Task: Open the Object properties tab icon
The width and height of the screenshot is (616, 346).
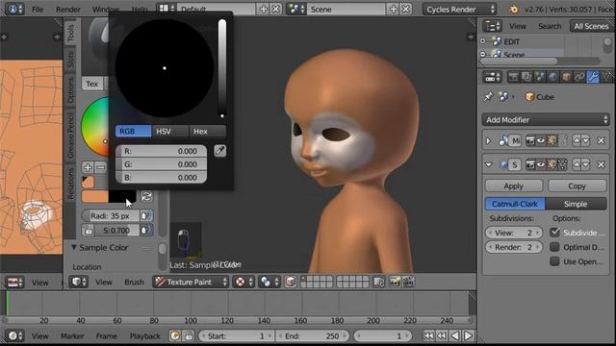Action: click(x=567, y=77)
